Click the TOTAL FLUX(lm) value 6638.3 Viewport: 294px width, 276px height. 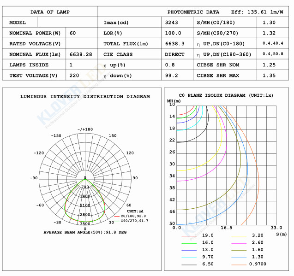click(175, 44)
